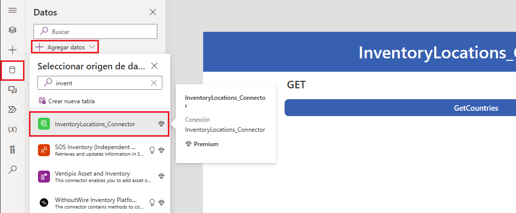Select Ventipix Asset and Inventory connector
This screenshot has height=213, width=516.
[99, 177]
